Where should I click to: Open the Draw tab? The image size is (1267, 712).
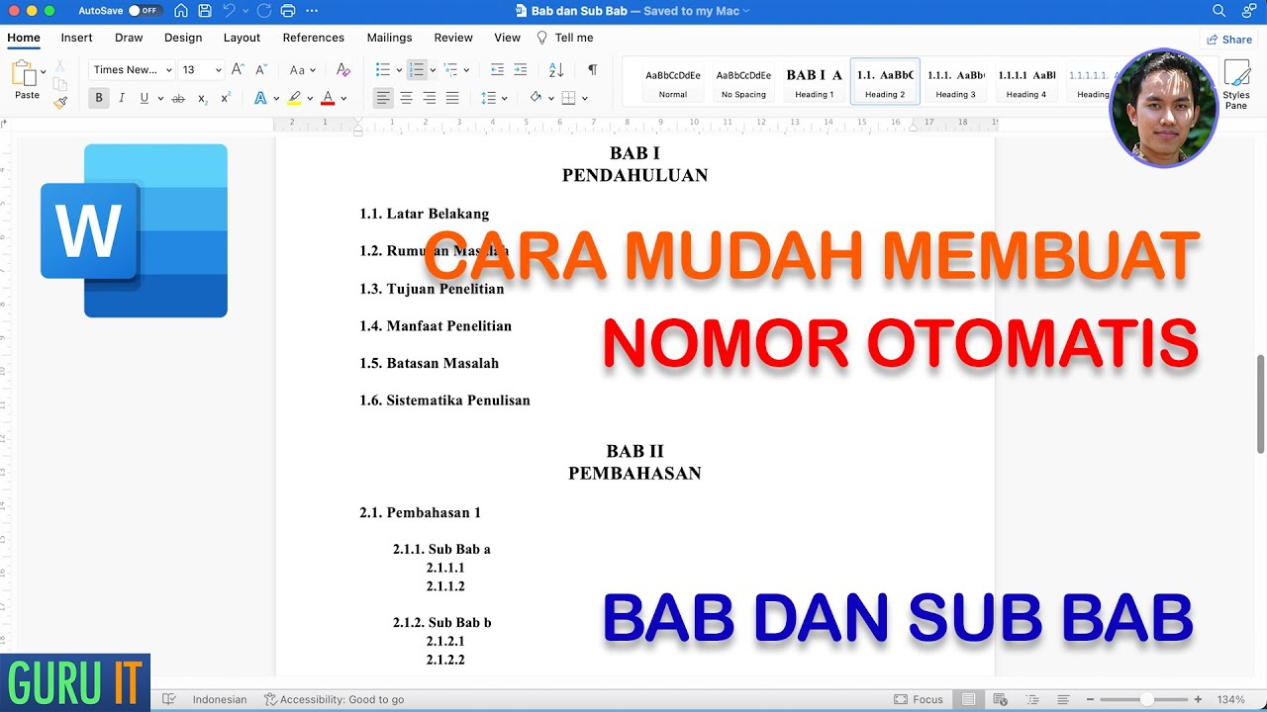[x=129, y=38]
